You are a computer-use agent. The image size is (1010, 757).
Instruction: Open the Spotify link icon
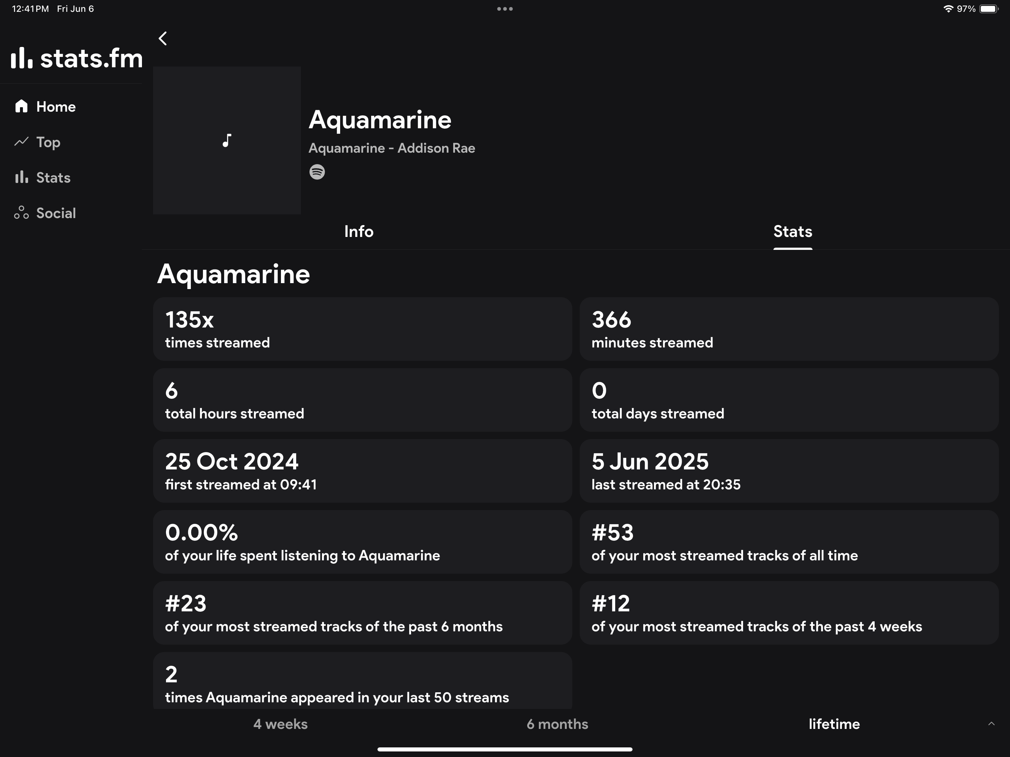pyautogui.click(x=317, y=172)
